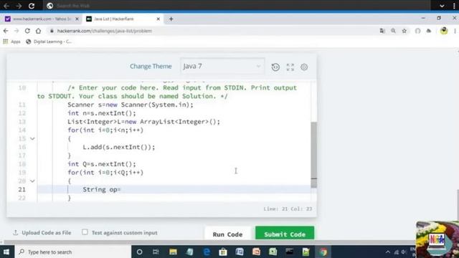Image resolution: width=459 pixels, height=258 pixels.
Task: Open PowerPoint from the taskbar
Action: pos(256,252)
